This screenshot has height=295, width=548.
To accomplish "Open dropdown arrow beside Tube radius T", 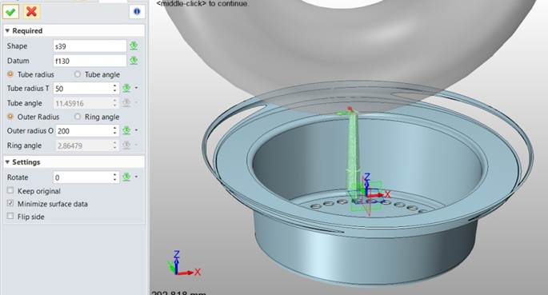I will (x=136, y=88).
